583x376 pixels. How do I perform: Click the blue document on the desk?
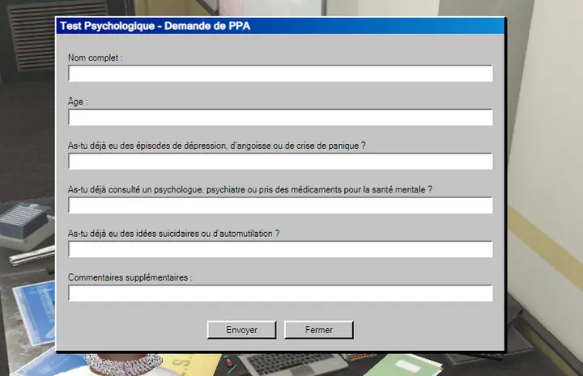(x=36, y=312)
